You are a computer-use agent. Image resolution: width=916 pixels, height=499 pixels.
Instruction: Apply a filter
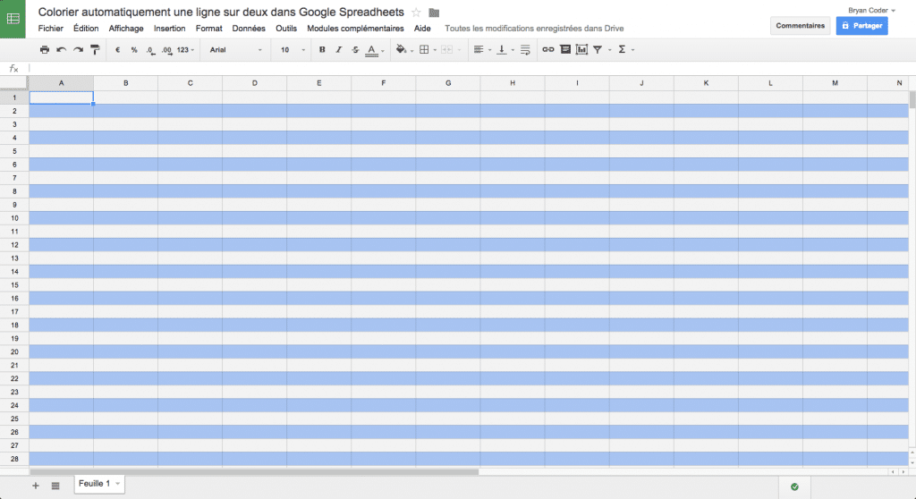coord(598,50)
